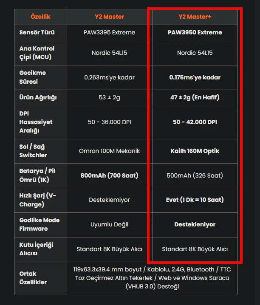Select the 800mAh (700 Saat) battery cell
The width and height of the screenshot is (260, 305).
(109, 175)
